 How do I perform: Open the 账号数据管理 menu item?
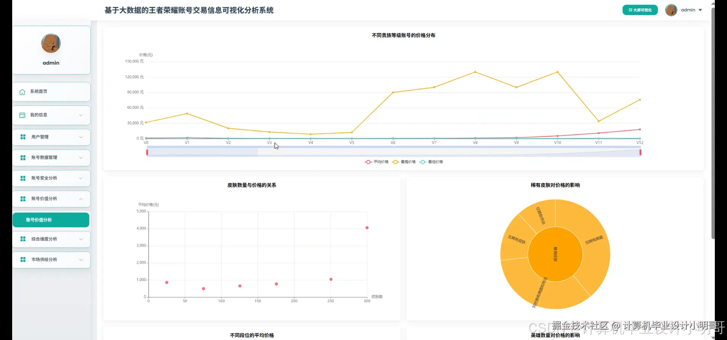click(x=51, y=157)
